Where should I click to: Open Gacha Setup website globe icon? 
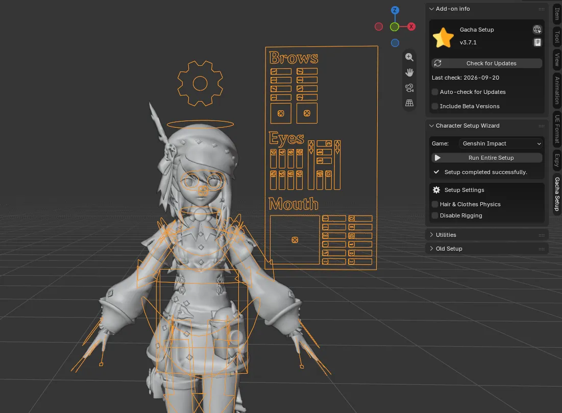pos(537,30)
